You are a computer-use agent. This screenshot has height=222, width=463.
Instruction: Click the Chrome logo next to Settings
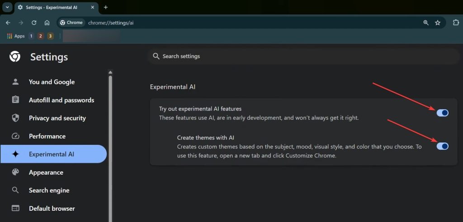click(15, 56)
